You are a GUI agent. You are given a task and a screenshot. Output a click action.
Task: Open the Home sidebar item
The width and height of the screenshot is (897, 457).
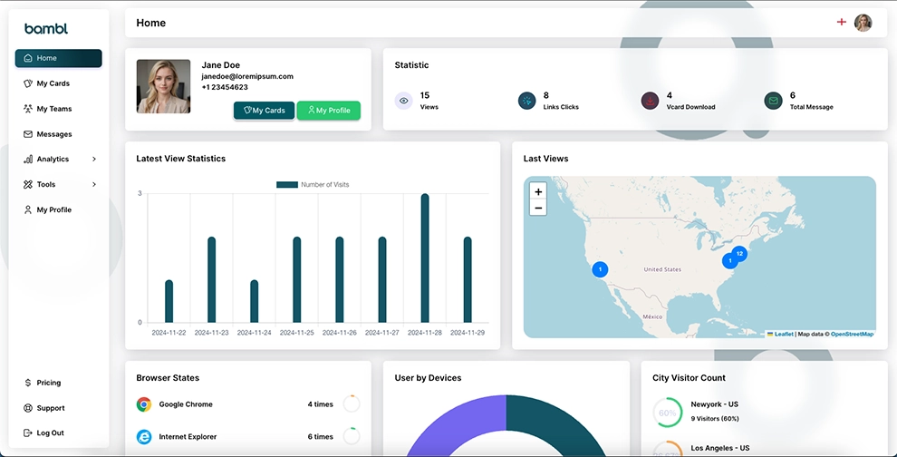(58, 58)
